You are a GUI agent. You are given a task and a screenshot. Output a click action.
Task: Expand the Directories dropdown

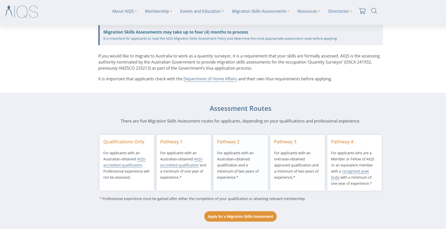(x=340, y=11)
